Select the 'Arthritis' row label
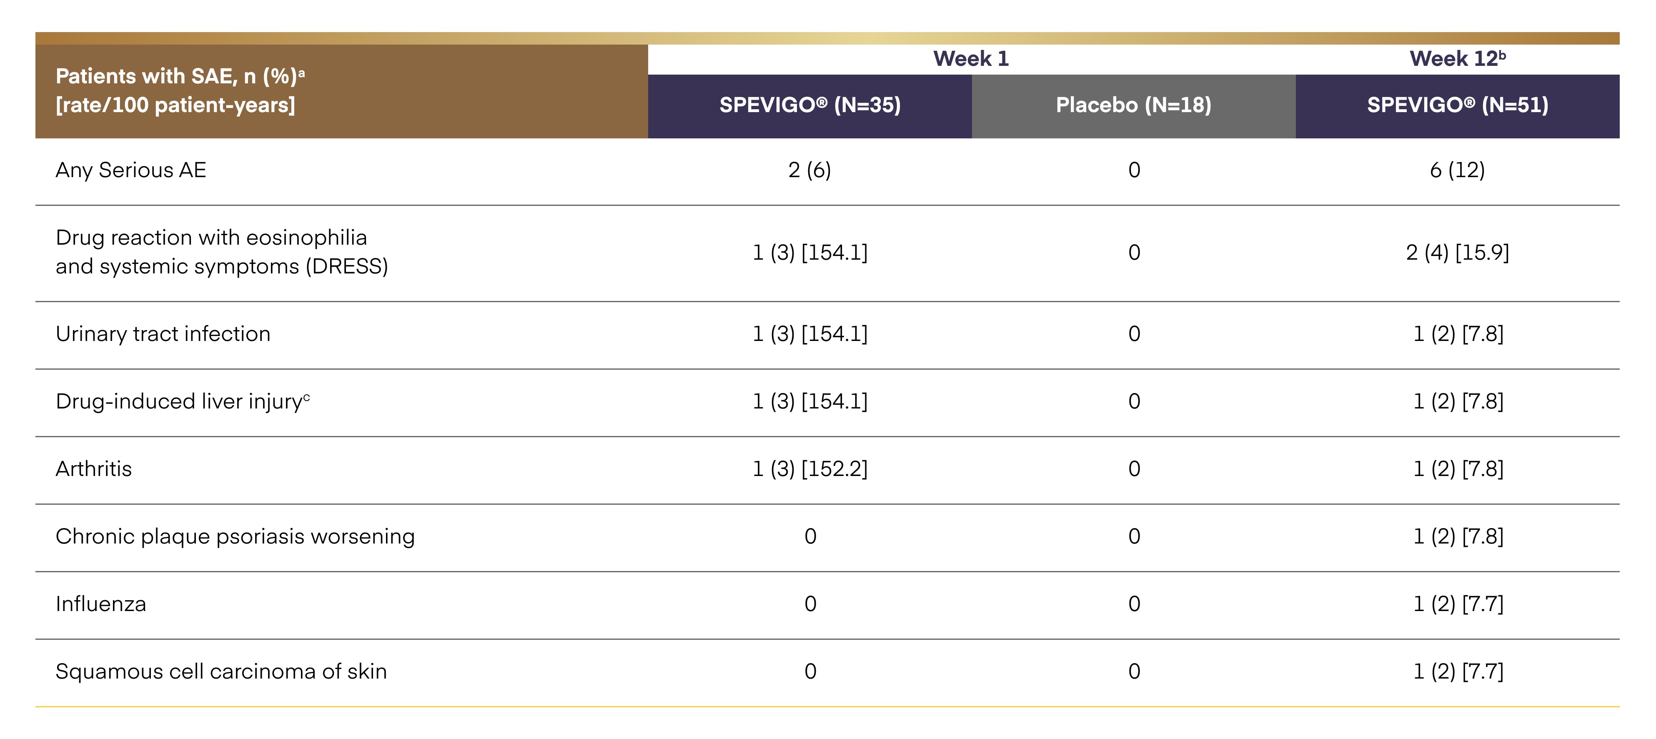Screen dimensions: 1656x739 pyautogui.click(x=94, y=469)
